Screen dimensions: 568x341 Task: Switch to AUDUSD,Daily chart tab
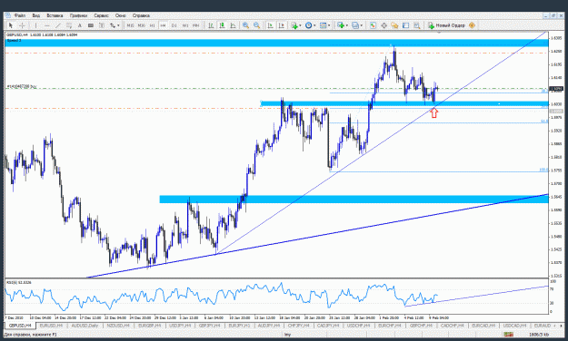(85, 326)
